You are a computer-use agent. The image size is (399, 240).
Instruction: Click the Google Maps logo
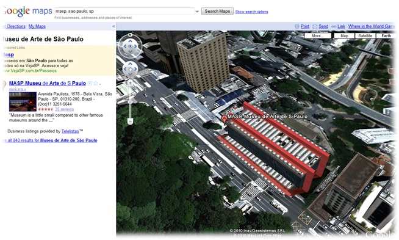coord(27,11)
